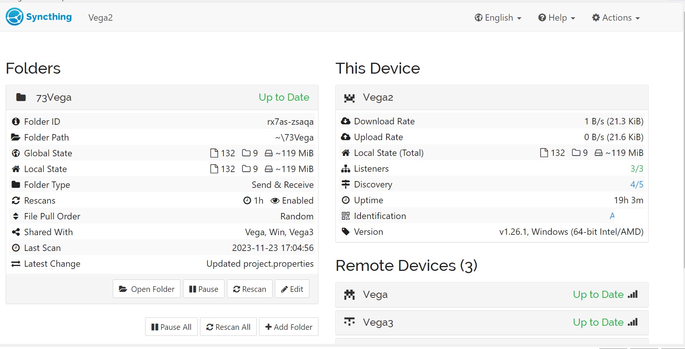Click the Folder ID info icon
685x349 pixels.
click(16, 122)
